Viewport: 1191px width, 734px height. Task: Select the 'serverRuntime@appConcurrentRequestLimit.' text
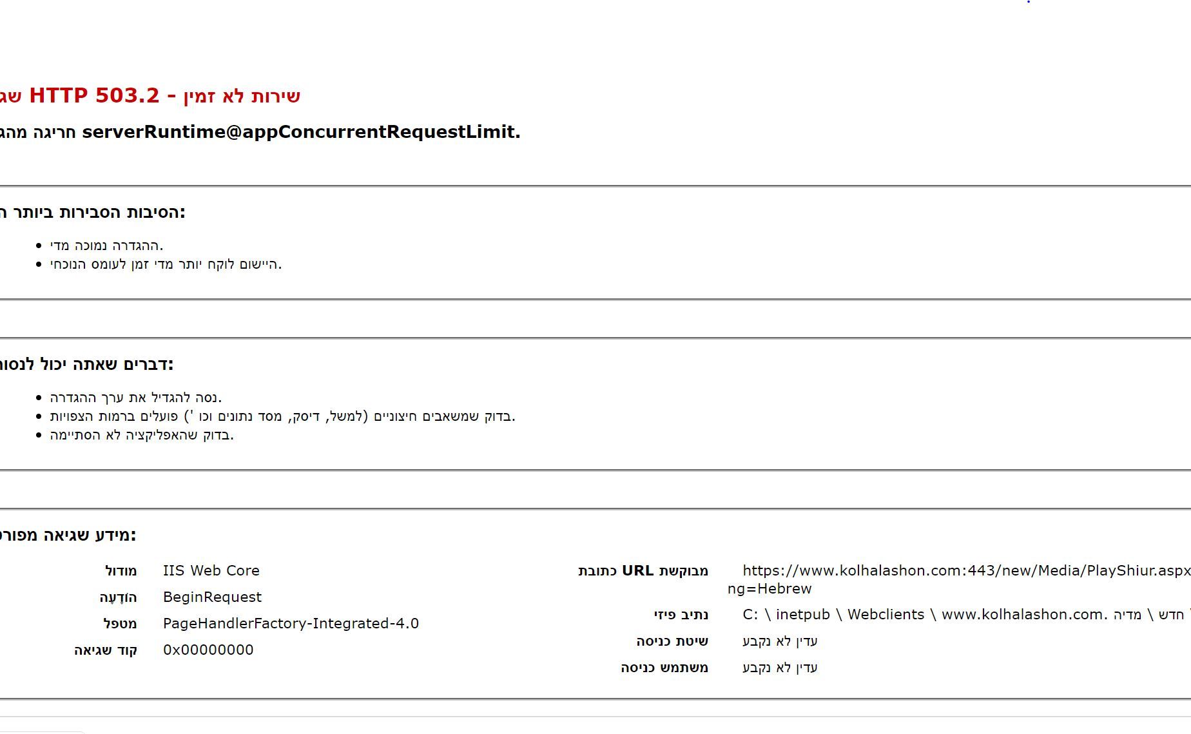point(301,132)
